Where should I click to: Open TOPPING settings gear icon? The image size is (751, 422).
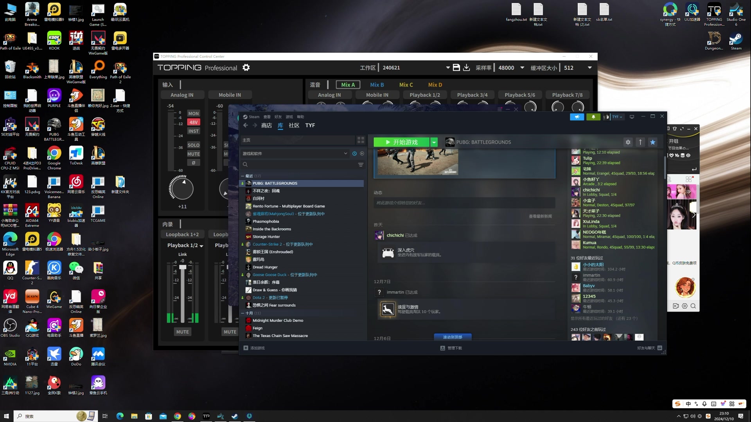[246, 68]
